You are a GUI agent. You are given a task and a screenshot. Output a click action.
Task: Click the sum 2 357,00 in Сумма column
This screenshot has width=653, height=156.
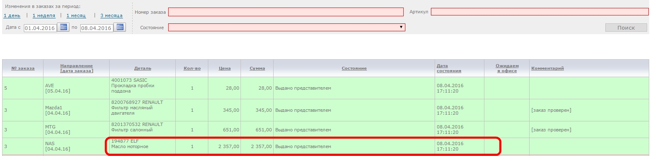tap(261, 146)
